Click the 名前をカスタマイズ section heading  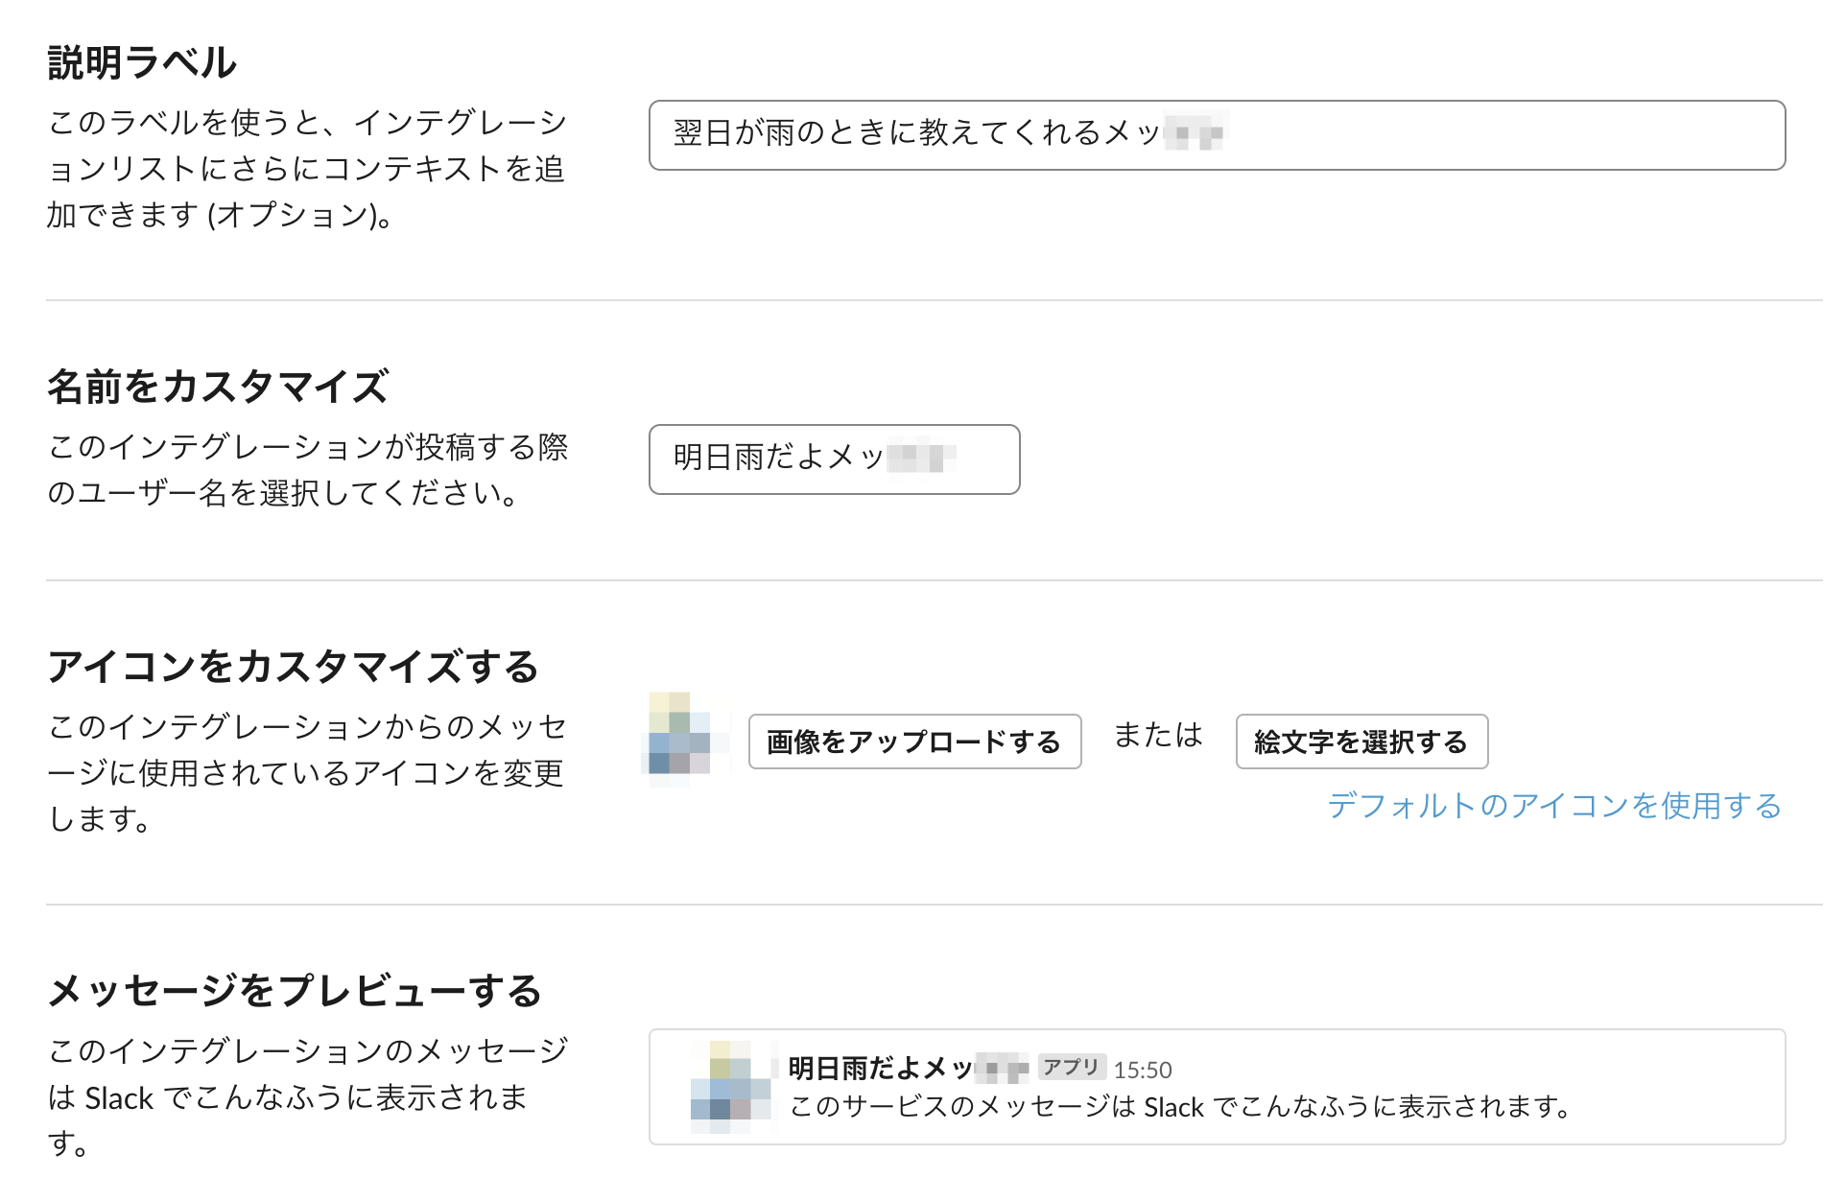point(218,388)
